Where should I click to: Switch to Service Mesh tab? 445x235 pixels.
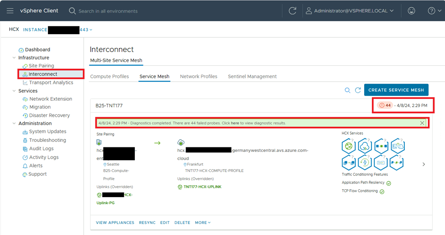(154, 77)
